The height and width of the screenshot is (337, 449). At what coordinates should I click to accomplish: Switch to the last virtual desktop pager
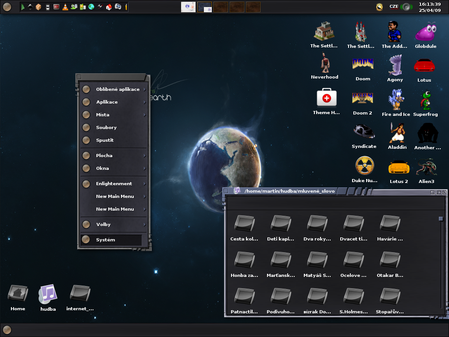253,7
